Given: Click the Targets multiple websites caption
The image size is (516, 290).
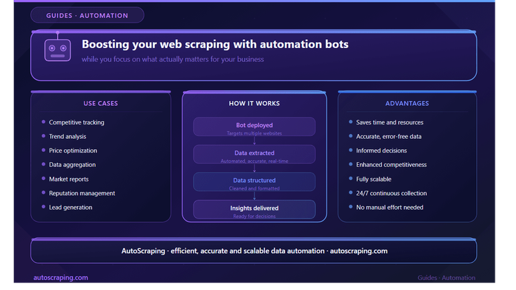Looking at the screenshot, I should pyautogui.click(x=255, y=133).
